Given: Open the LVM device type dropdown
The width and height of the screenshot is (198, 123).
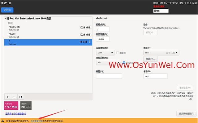Looking at the screenshot, I should tap(105, 53).
